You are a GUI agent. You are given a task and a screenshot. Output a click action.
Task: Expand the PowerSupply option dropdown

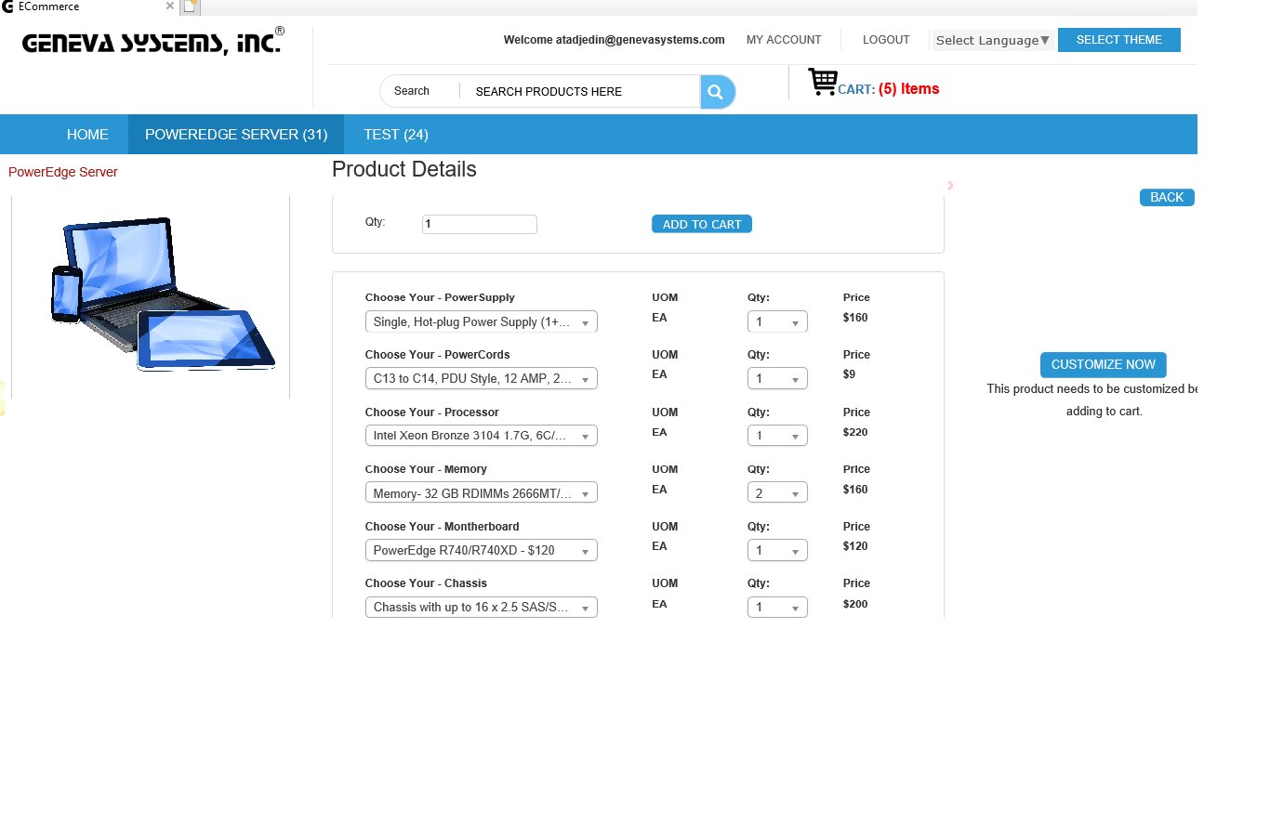click(481, 322)
